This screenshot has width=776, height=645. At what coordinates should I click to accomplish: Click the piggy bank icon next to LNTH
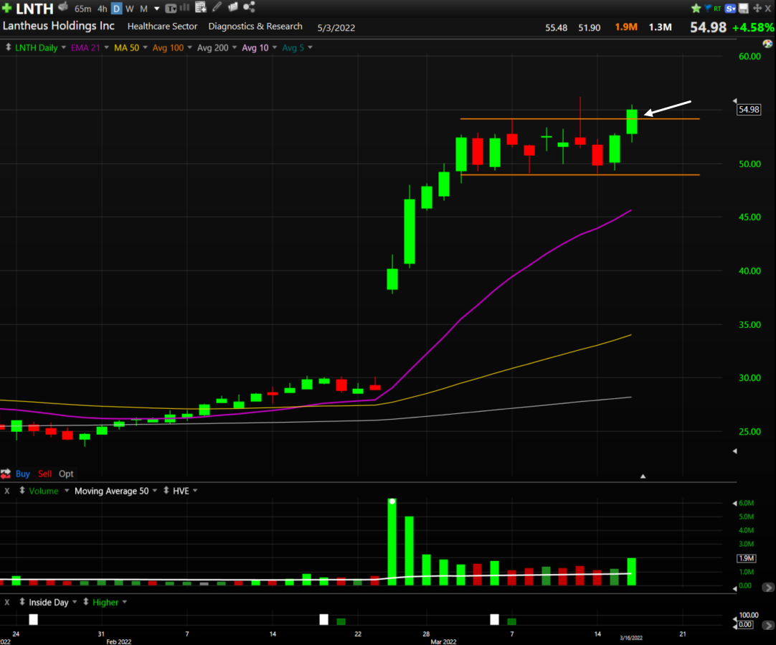(63, 7)
